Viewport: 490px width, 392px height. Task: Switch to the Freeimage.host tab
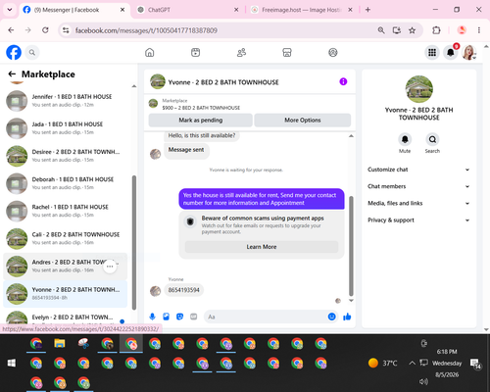click(x=302, y=10)
